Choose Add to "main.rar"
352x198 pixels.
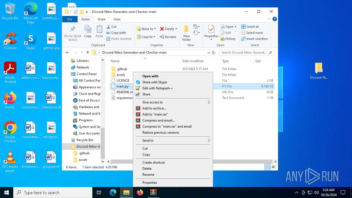pos(173,114)
